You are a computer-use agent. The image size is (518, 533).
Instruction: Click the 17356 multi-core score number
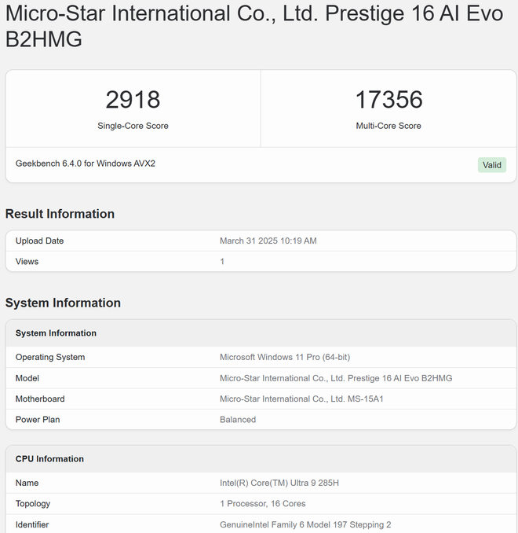(388, 100)
